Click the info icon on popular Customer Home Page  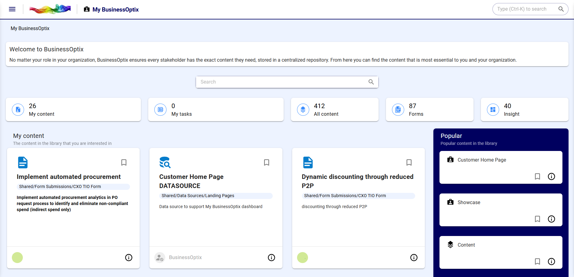click(551, 176)
